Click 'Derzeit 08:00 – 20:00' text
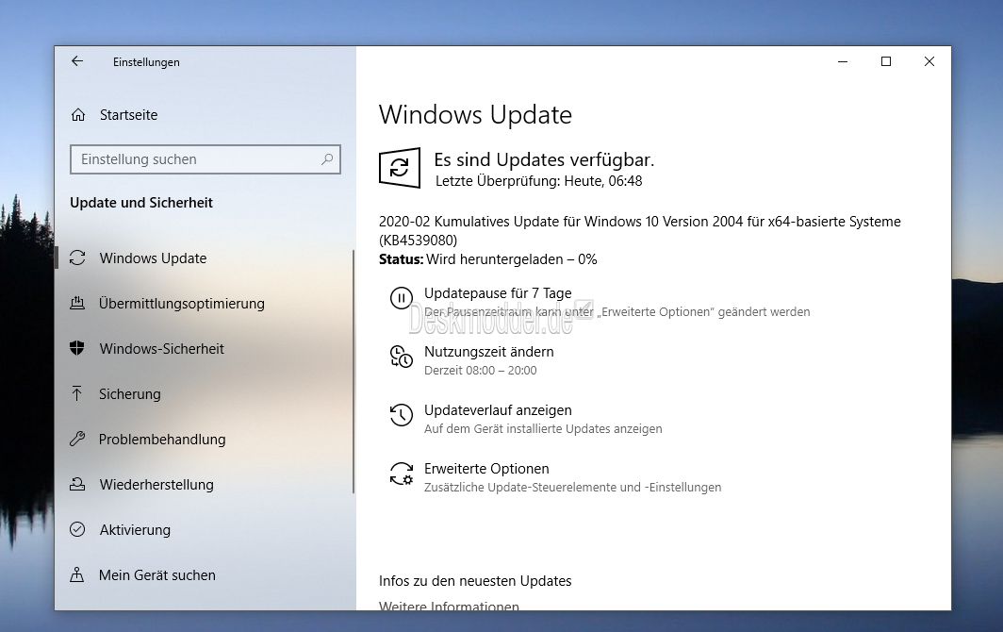The height and width of the screenshot is (632, 1003). [x=481, y=370]
